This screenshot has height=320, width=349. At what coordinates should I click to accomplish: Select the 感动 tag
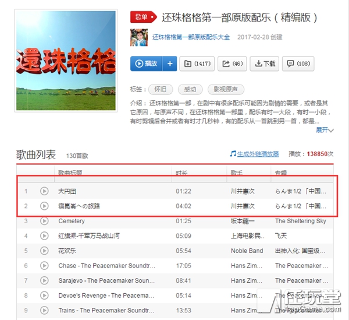click(x=190, y=89)
